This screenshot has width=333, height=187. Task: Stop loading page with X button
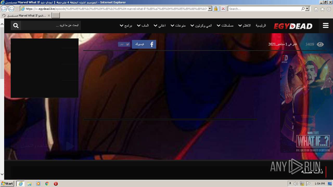coord(223,9)
